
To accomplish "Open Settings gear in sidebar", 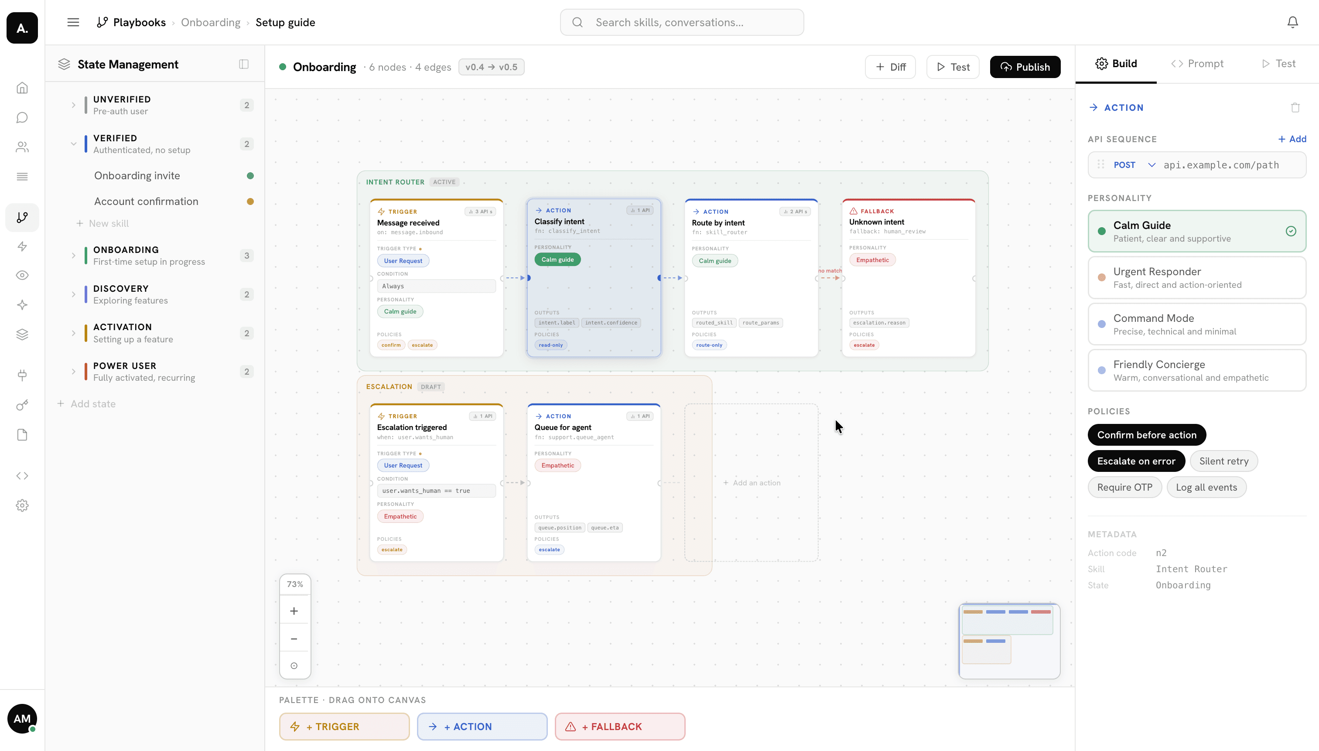I will [x=22, y=505].
